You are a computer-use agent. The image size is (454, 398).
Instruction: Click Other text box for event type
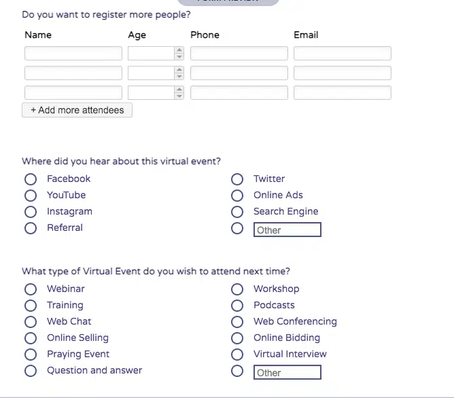pyautogui.click(x=287, y=373)
